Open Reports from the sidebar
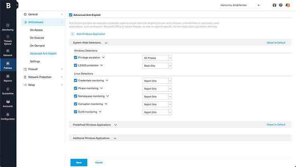 (8, 76)
